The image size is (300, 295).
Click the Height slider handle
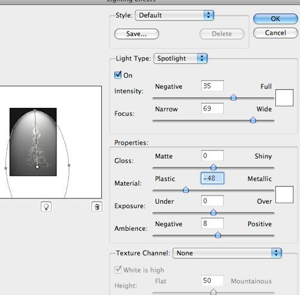click(x=214, y=292)
